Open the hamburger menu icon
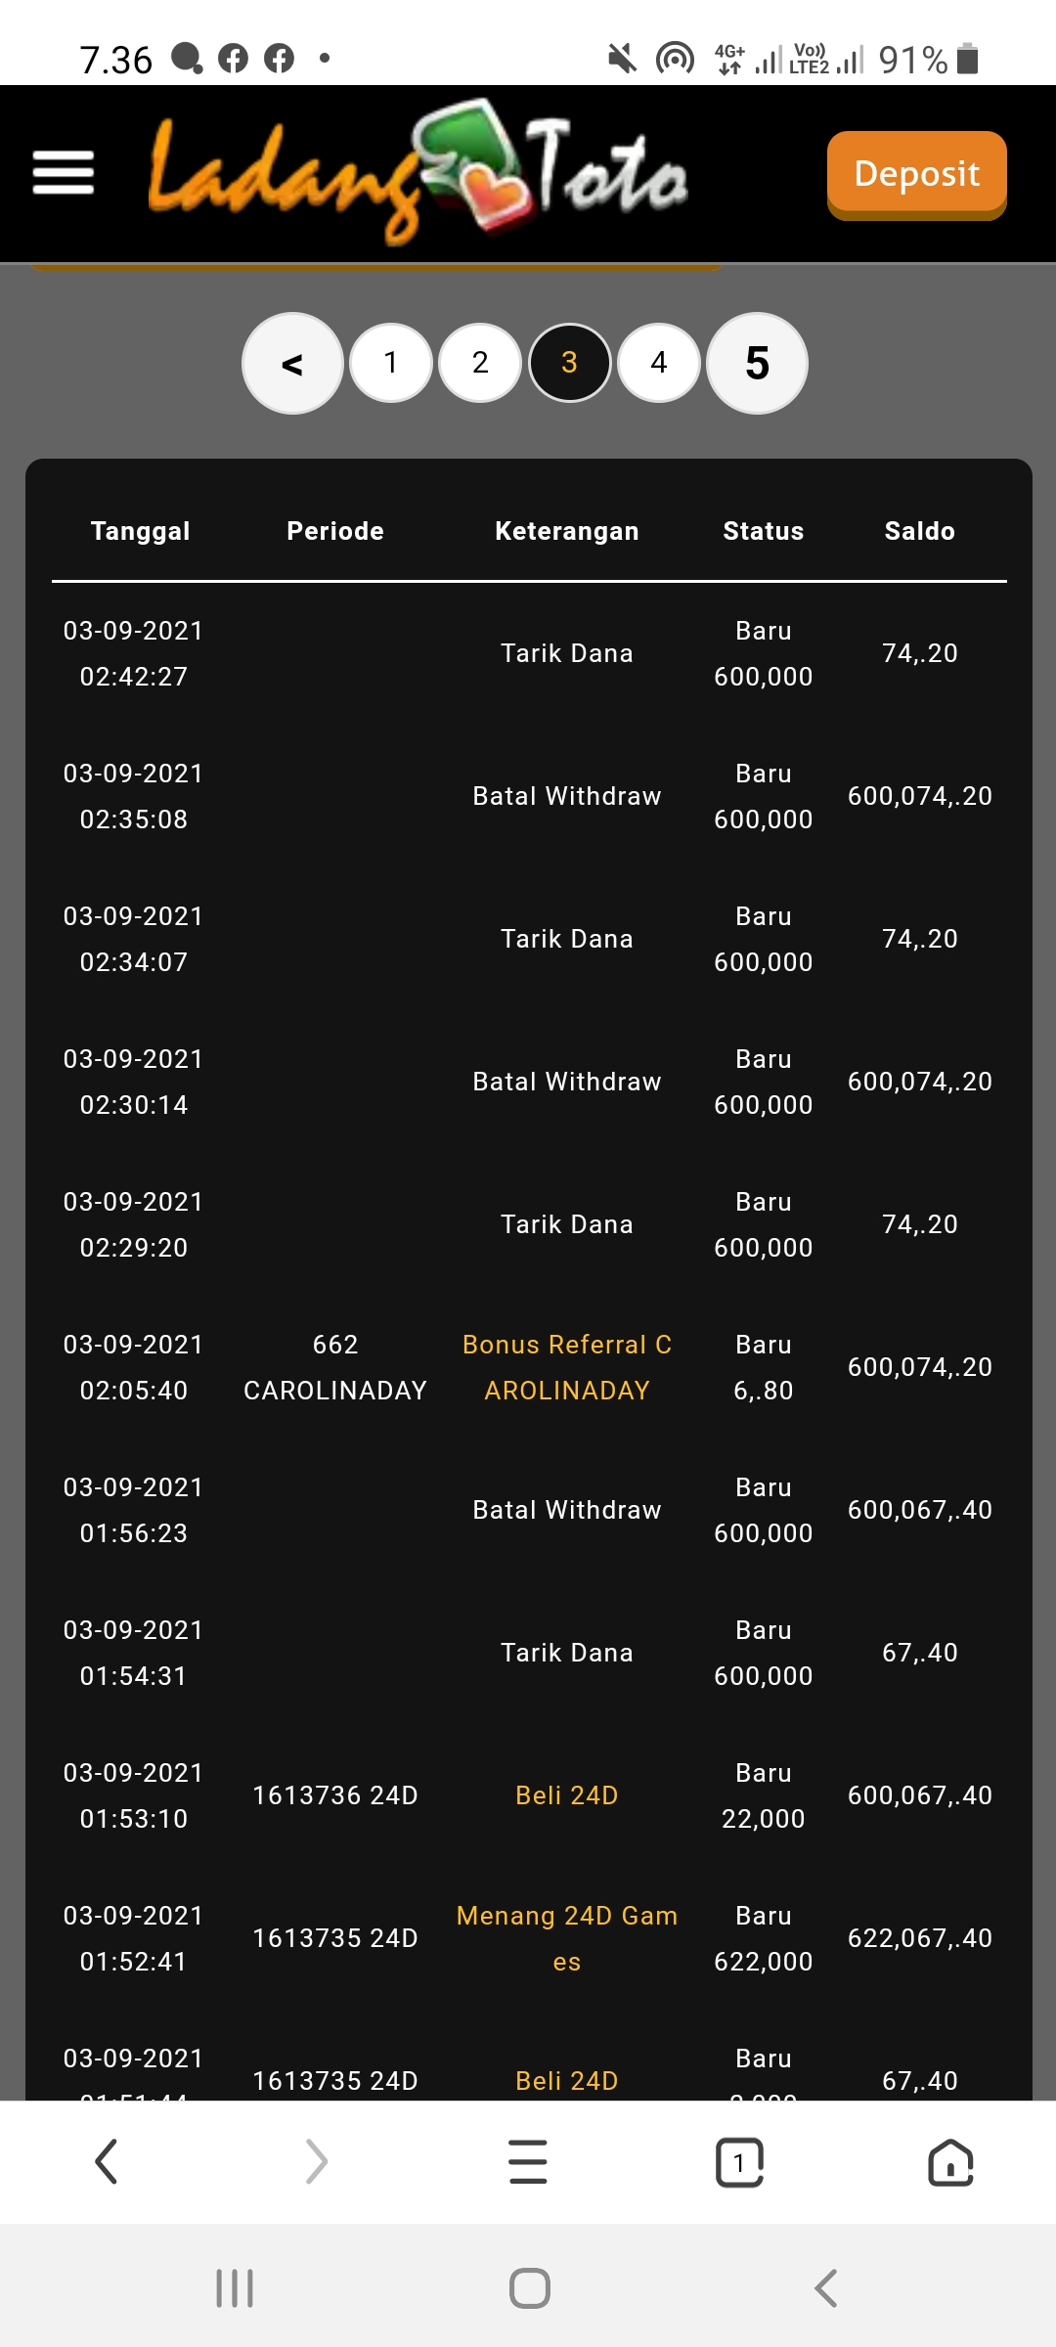The height and width of the screenshot is (2347, 1056). 64,173
